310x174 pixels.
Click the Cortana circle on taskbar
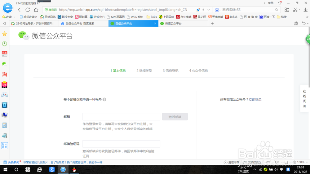coord(16,169)
